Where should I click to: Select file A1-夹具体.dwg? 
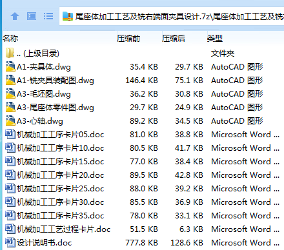[44, 67]
